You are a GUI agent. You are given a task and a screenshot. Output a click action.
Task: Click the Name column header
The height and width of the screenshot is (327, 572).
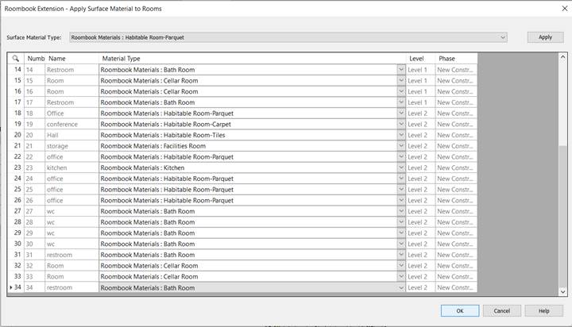pos(71,58)
